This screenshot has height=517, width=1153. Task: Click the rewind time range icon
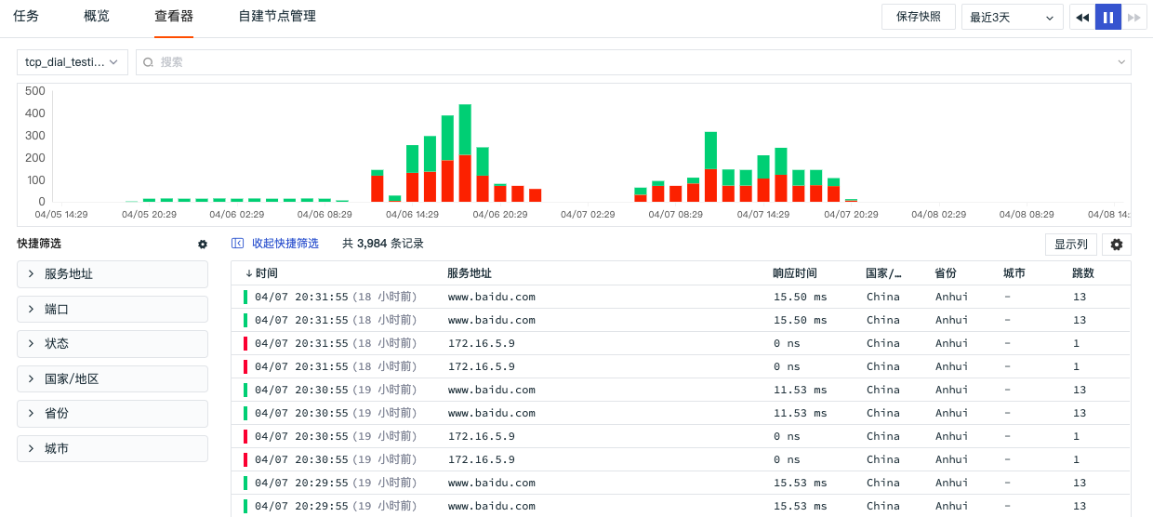pyautogui.click(x=1082, y=17)
